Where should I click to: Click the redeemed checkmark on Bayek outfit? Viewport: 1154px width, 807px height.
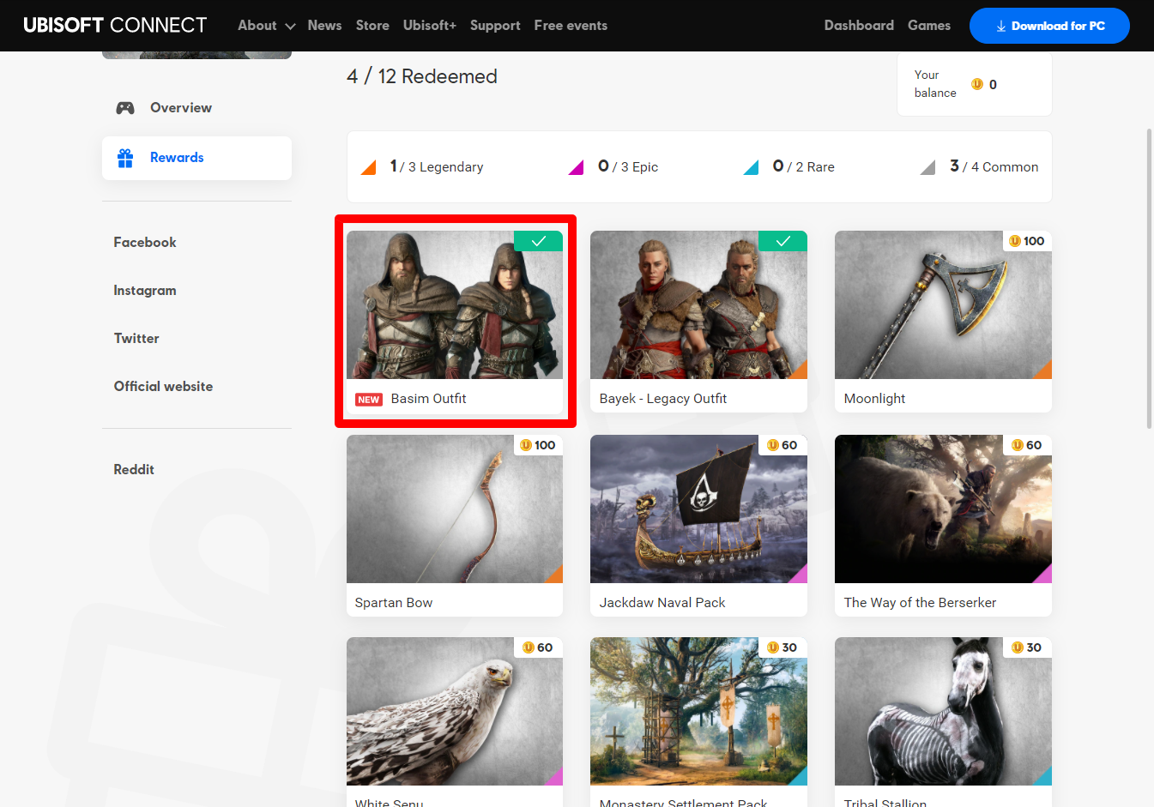(782, 241)
